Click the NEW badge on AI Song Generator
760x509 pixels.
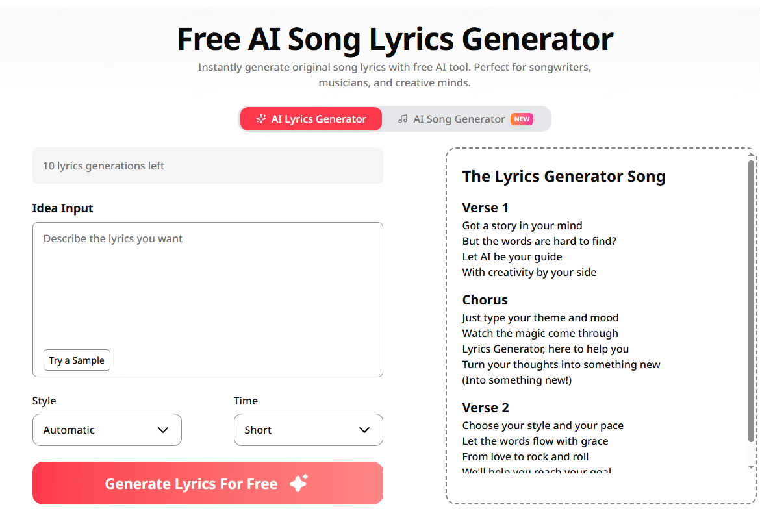click(522, 119)
